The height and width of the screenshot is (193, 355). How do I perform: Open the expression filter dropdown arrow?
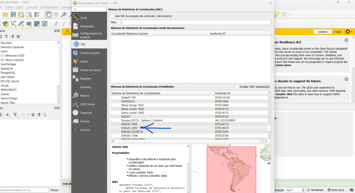point(28,115)
